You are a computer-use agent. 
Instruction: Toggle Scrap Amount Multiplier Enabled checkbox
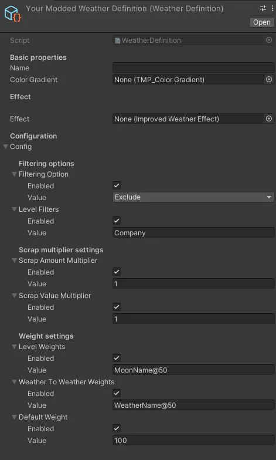click(x=117, y=272)
